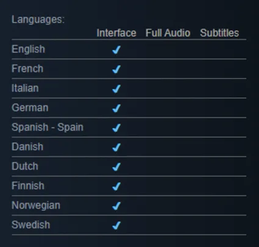Click the English interface checkmark
The width and height of the screenshot is (259, 247).
pos(116,49)
